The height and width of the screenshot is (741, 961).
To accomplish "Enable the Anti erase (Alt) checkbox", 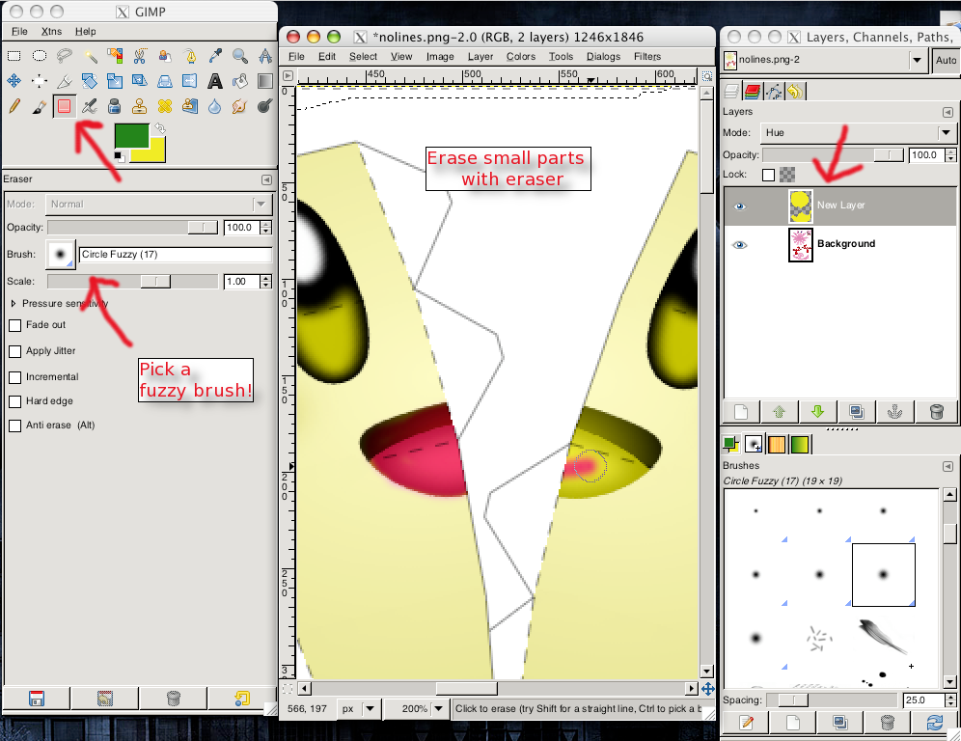I will [15, 425].
